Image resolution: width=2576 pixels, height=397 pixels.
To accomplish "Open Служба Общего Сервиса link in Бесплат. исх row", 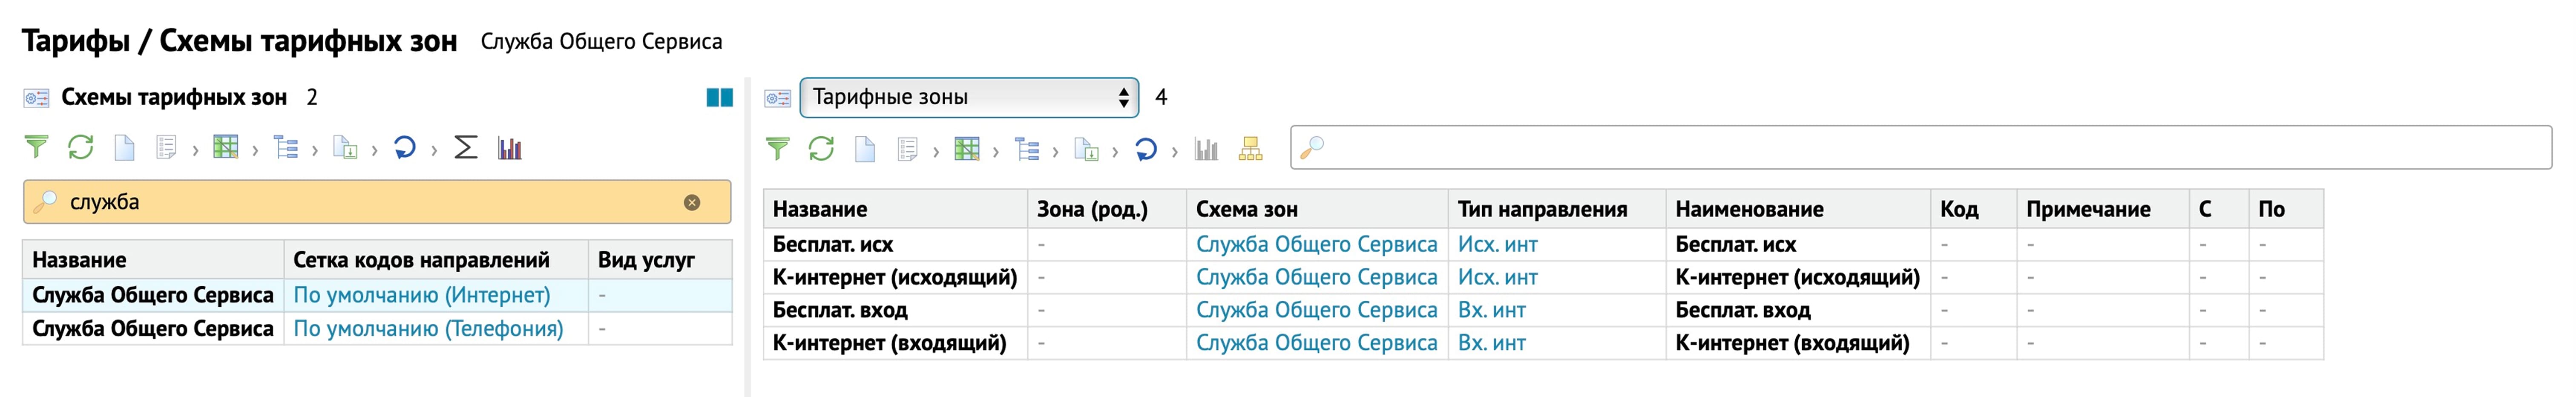I will 1316,244.
